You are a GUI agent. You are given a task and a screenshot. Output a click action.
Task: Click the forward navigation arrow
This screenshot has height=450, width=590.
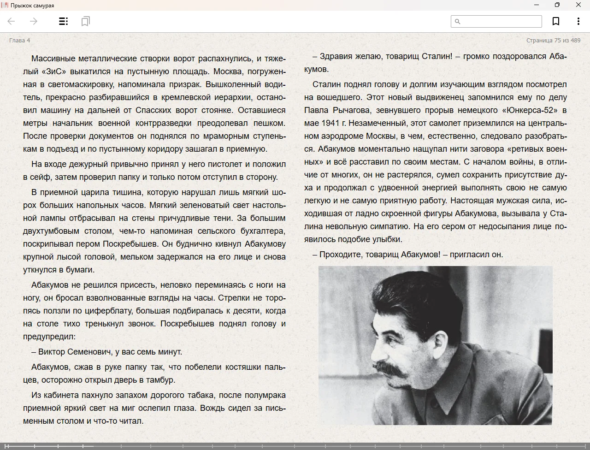[34, 21]
